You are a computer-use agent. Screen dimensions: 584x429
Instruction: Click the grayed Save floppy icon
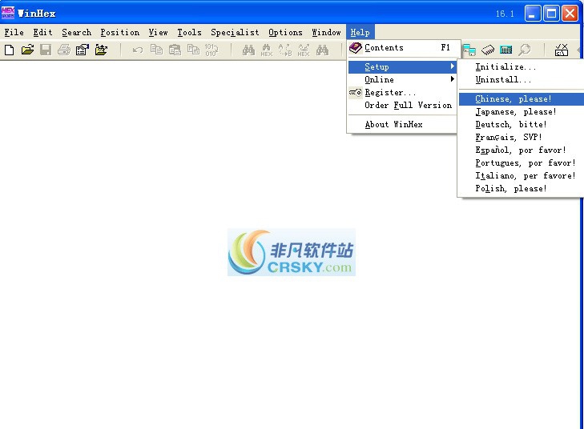tap(46, 50)
